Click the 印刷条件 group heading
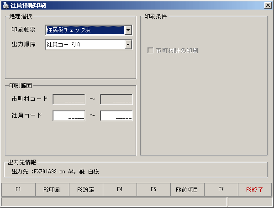Viewport: 274px width, 208px height. click(x=156, y=16)
